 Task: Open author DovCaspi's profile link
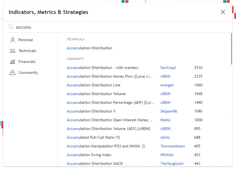coord(168,68)
